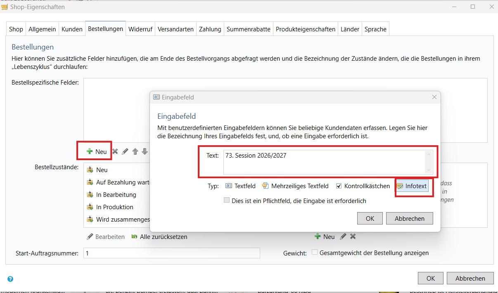The image size is (498, 293).
Task: Click Neu beside the lower-right pencil icon
Action: point(325,236)
